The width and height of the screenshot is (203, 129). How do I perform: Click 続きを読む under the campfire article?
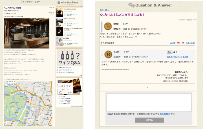tap(69, 35)
